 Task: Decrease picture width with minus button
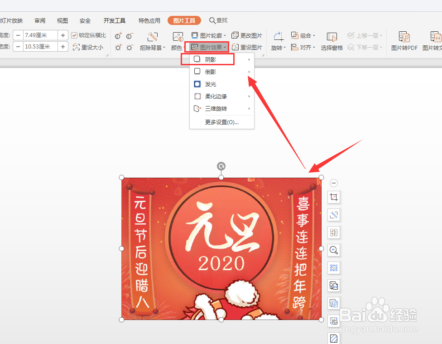18,47
